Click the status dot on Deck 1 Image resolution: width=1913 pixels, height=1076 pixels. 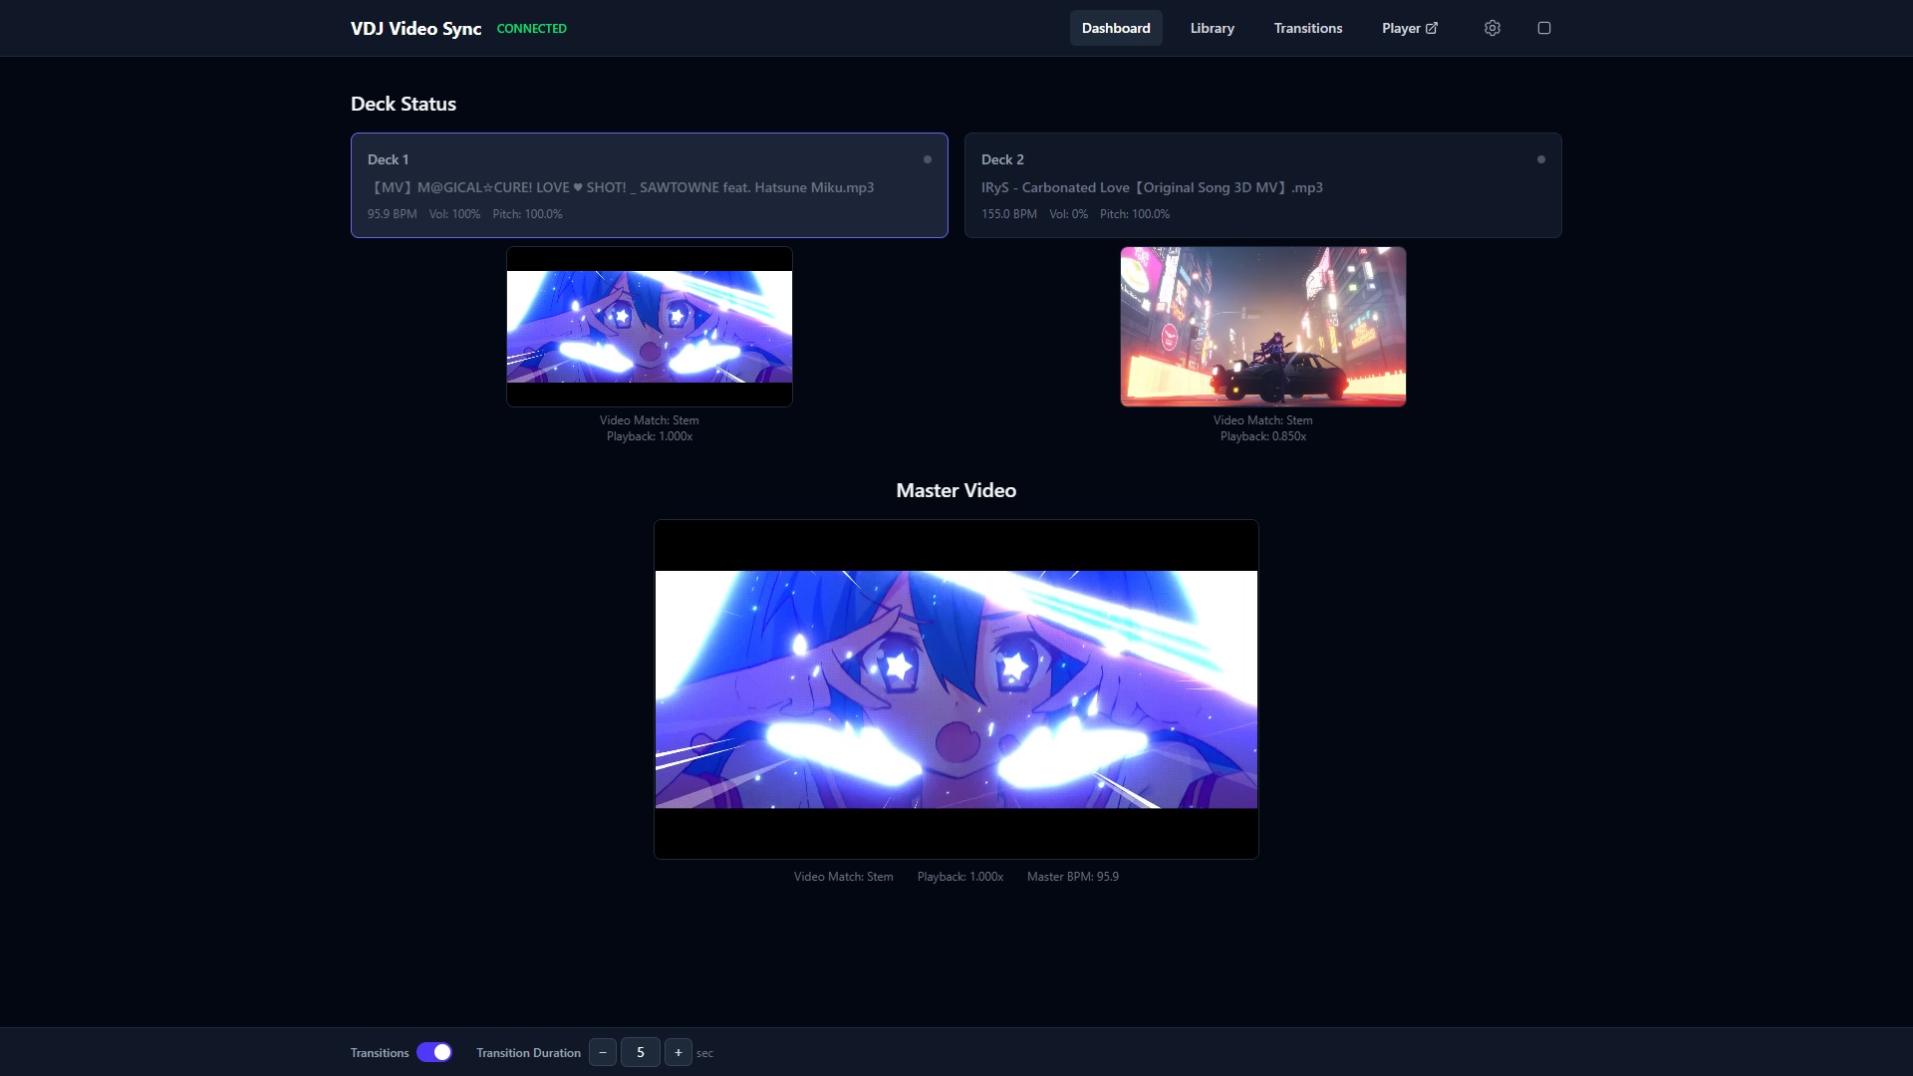coord(928,159)
